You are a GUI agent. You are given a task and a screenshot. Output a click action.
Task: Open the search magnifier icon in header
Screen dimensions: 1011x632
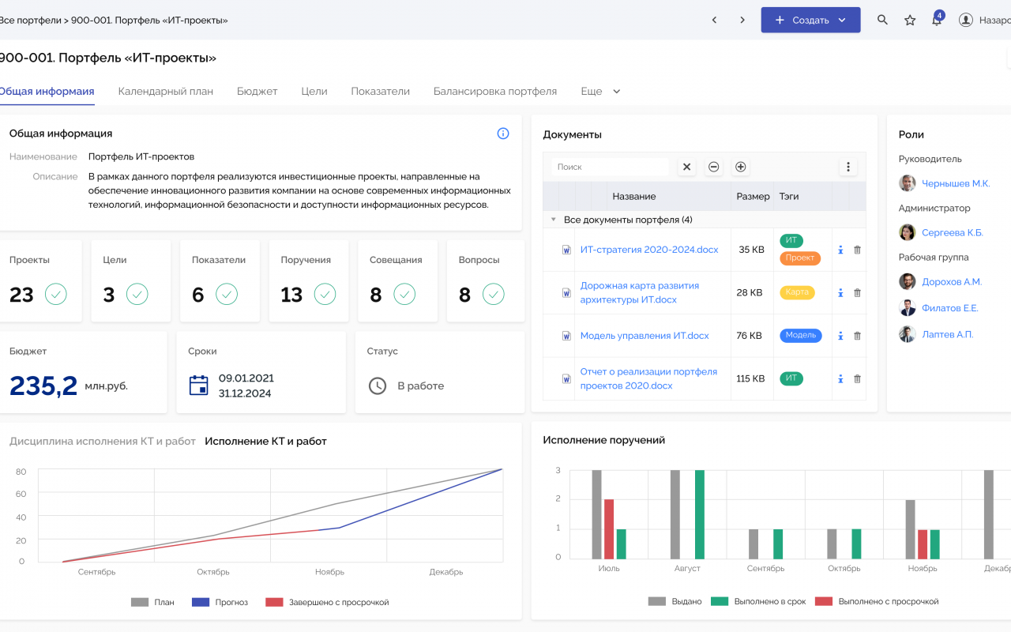pyautogui.click(x=883, y=20)
